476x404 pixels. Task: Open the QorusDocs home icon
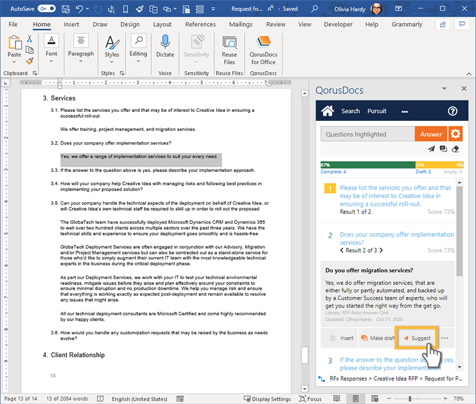pyautogui.click(x=327, y=111)
